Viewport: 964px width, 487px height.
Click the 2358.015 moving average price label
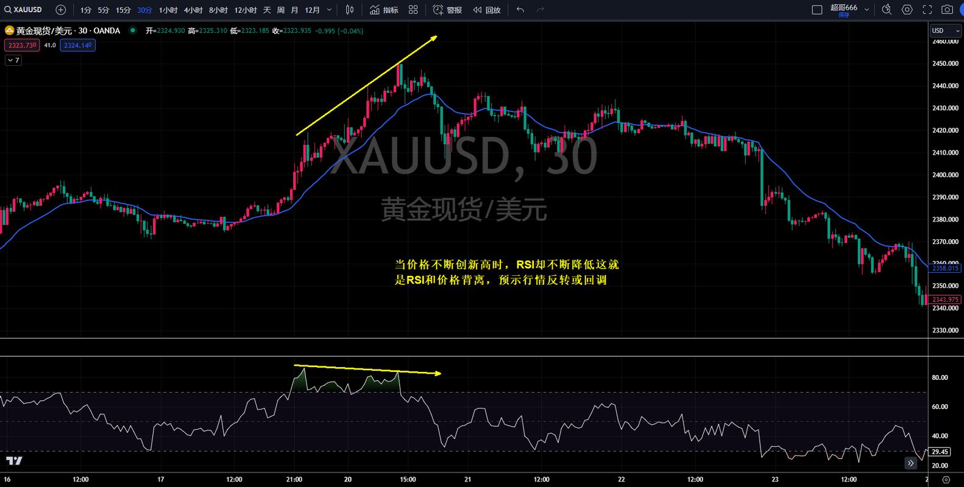(945, 268)
